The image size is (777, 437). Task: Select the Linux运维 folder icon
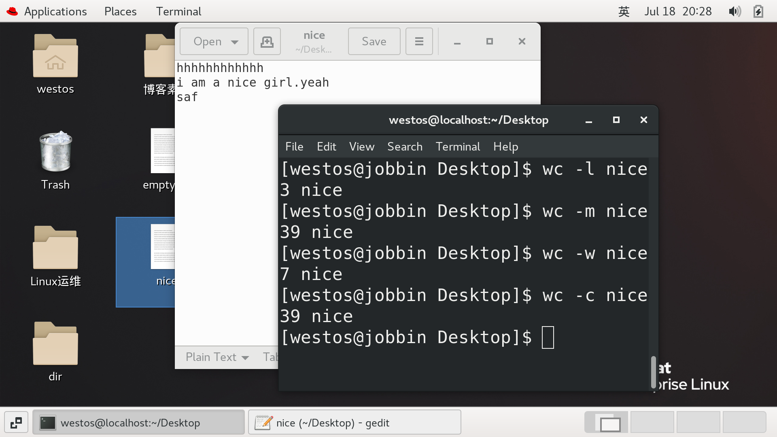point(55,248)
